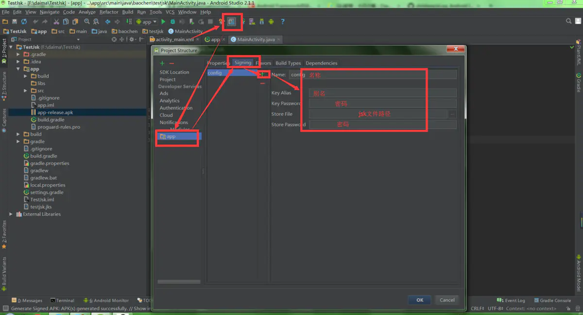The width and height of the screenshot is (583, 315).
Task: Confirm dialog with OK button
Action: pos(420,300)
